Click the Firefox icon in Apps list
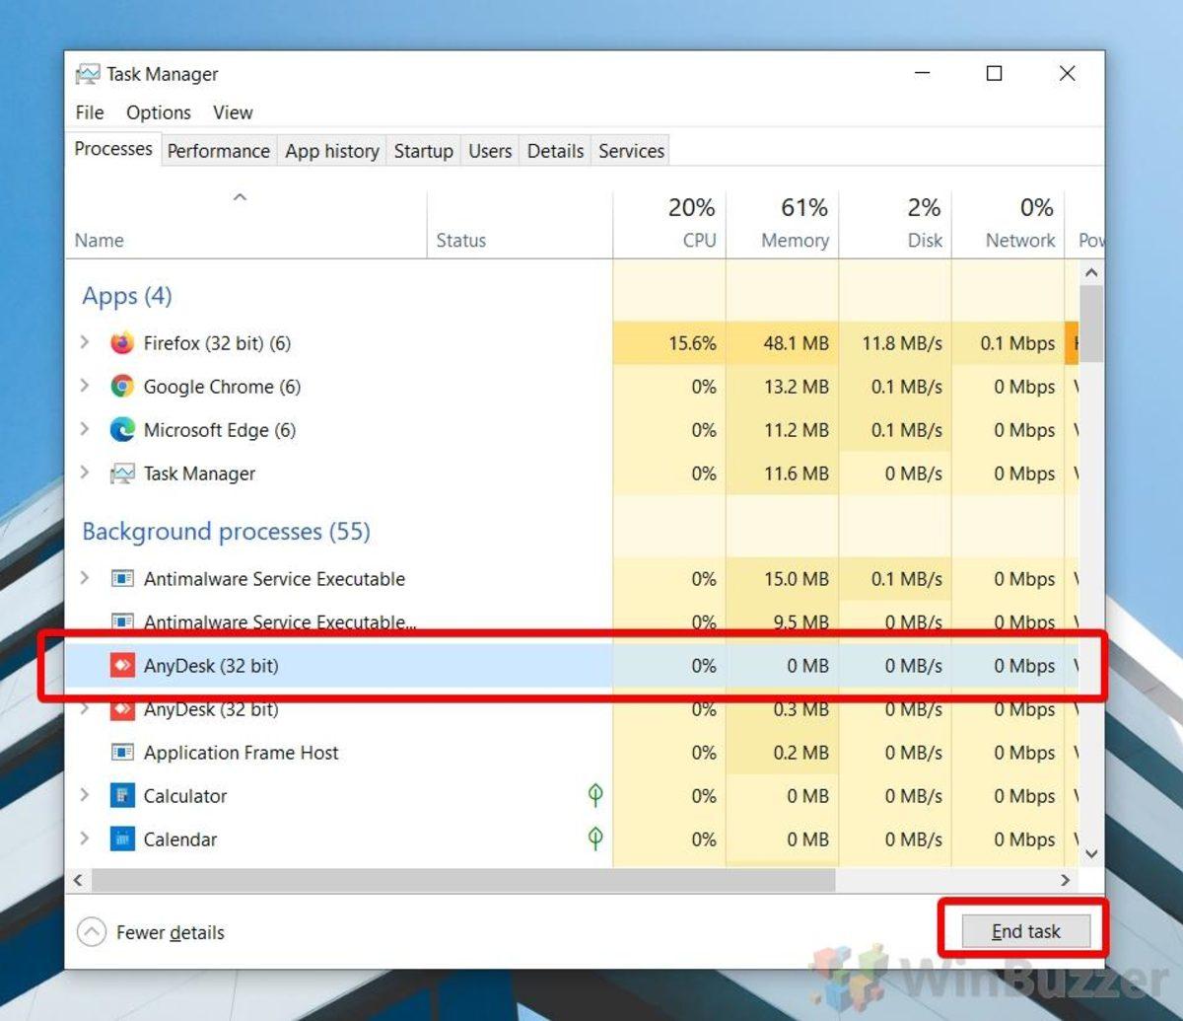The width and height of the screenshot is (1183, 1021). (122, 343)
